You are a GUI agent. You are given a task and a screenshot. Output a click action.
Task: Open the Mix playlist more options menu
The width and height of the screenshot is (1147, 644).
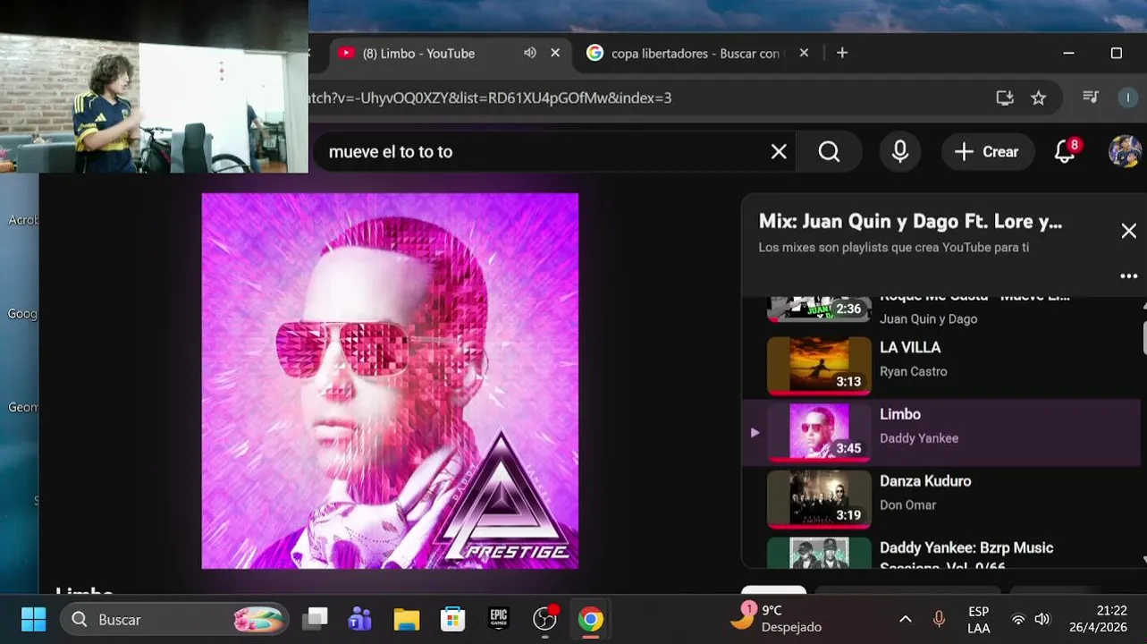click(1128, 276)
